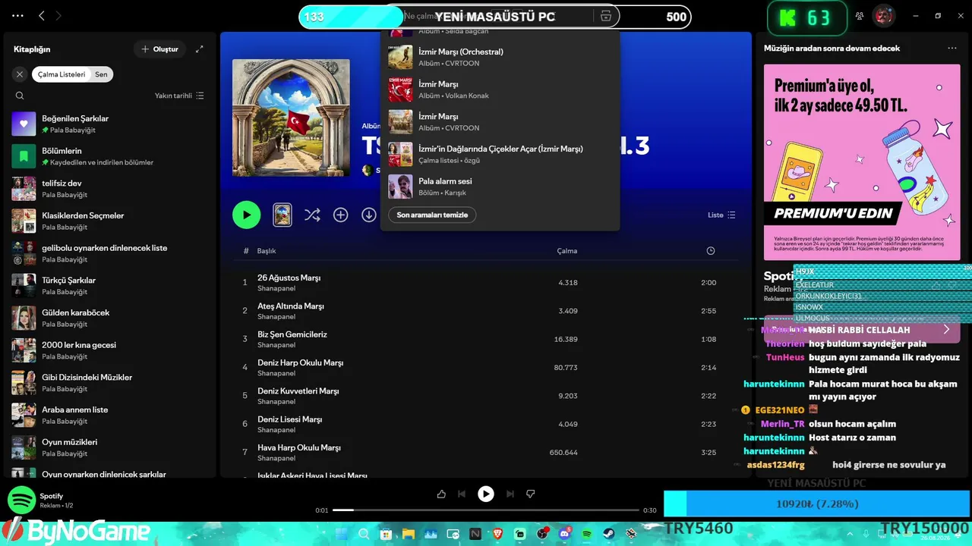
Task: Toggle the Sen filter chip
Action: tap(101, 74)
